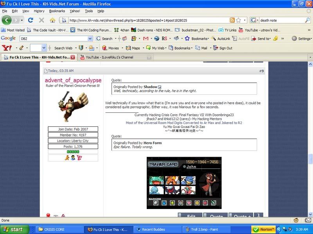Open the URL bar history dropdown
Image resolution: width=313 pixels, height=234 pixels.
click(x=245, y=20)
